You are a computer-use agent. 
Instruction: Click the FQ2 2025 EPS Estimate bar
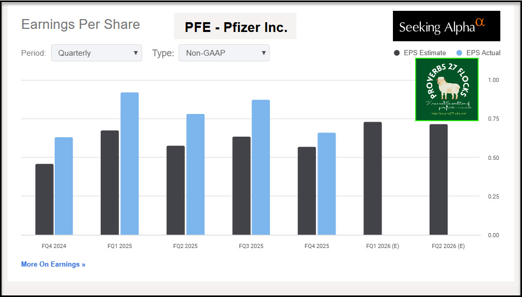176,190
